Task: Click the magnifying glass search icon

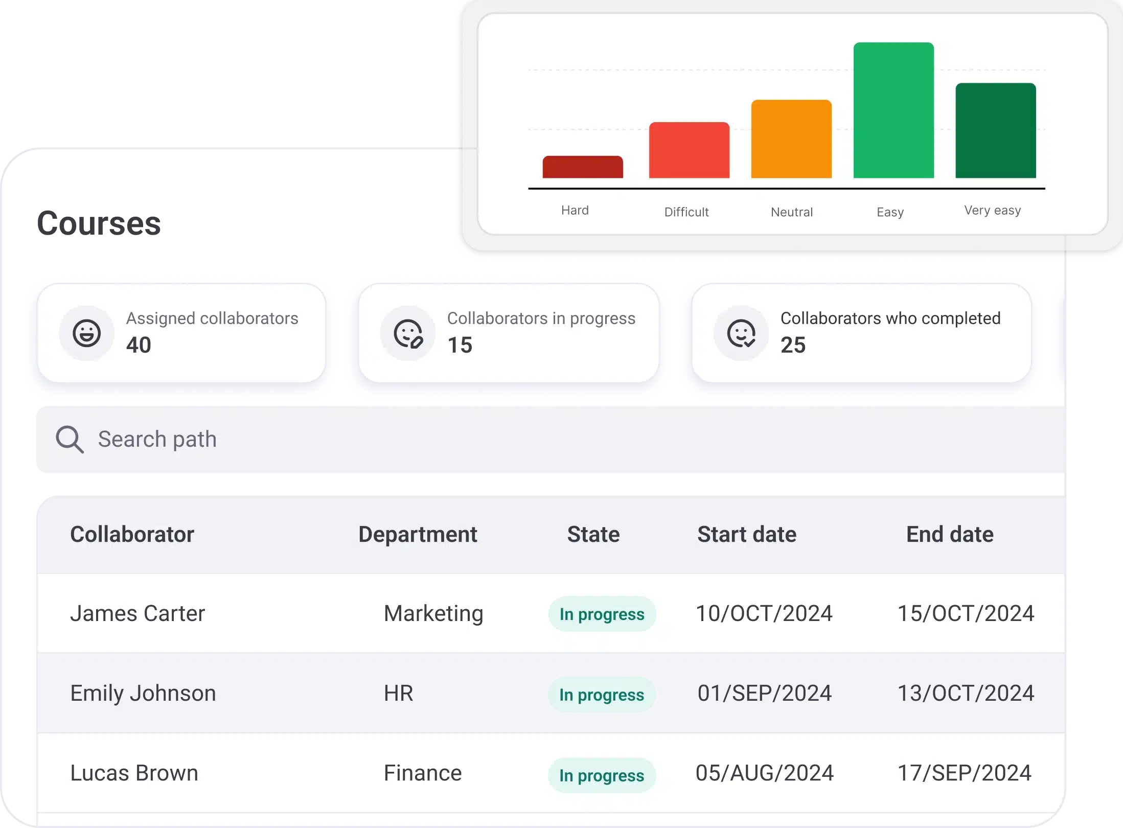Action: pos(70,440)
